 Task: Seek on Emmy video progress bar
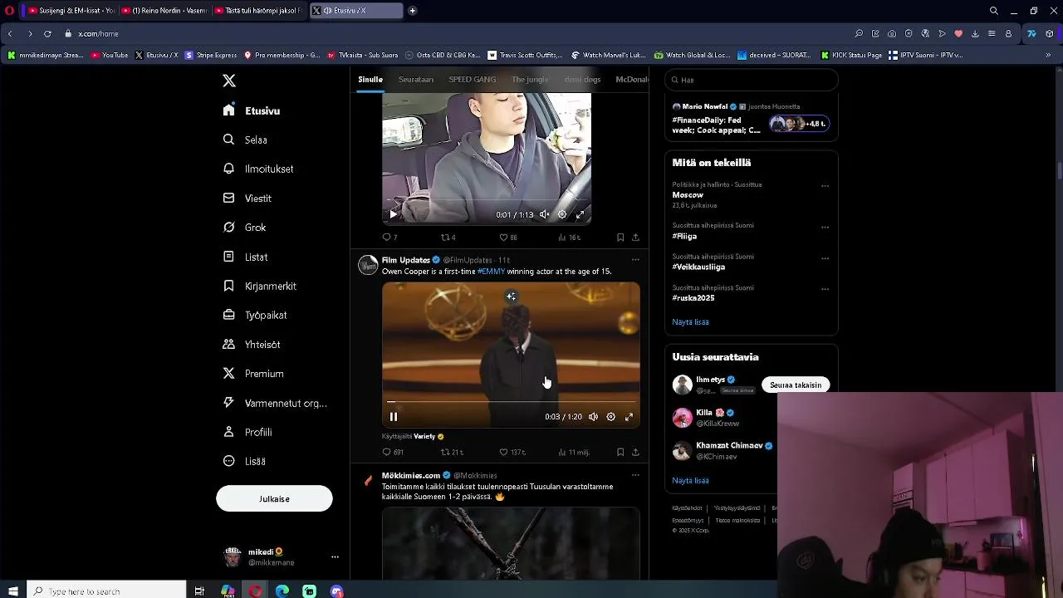pos(511,402)
